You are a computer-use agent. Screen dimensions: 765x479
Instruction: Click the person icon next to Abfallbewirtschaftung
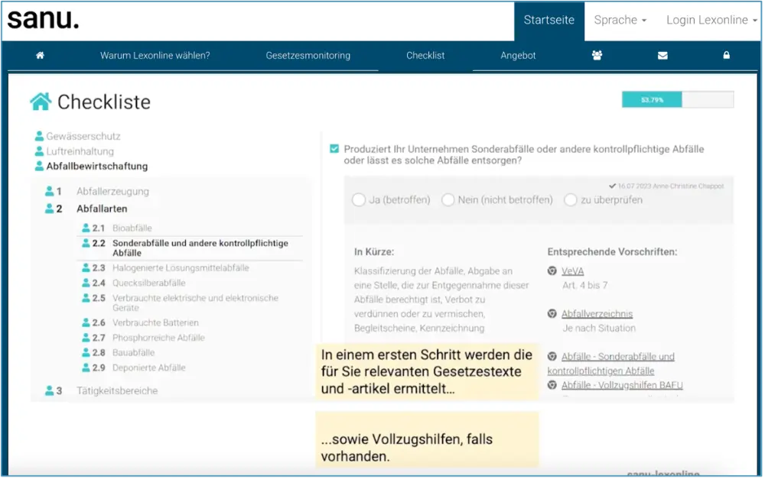click(x=40, y=167)
